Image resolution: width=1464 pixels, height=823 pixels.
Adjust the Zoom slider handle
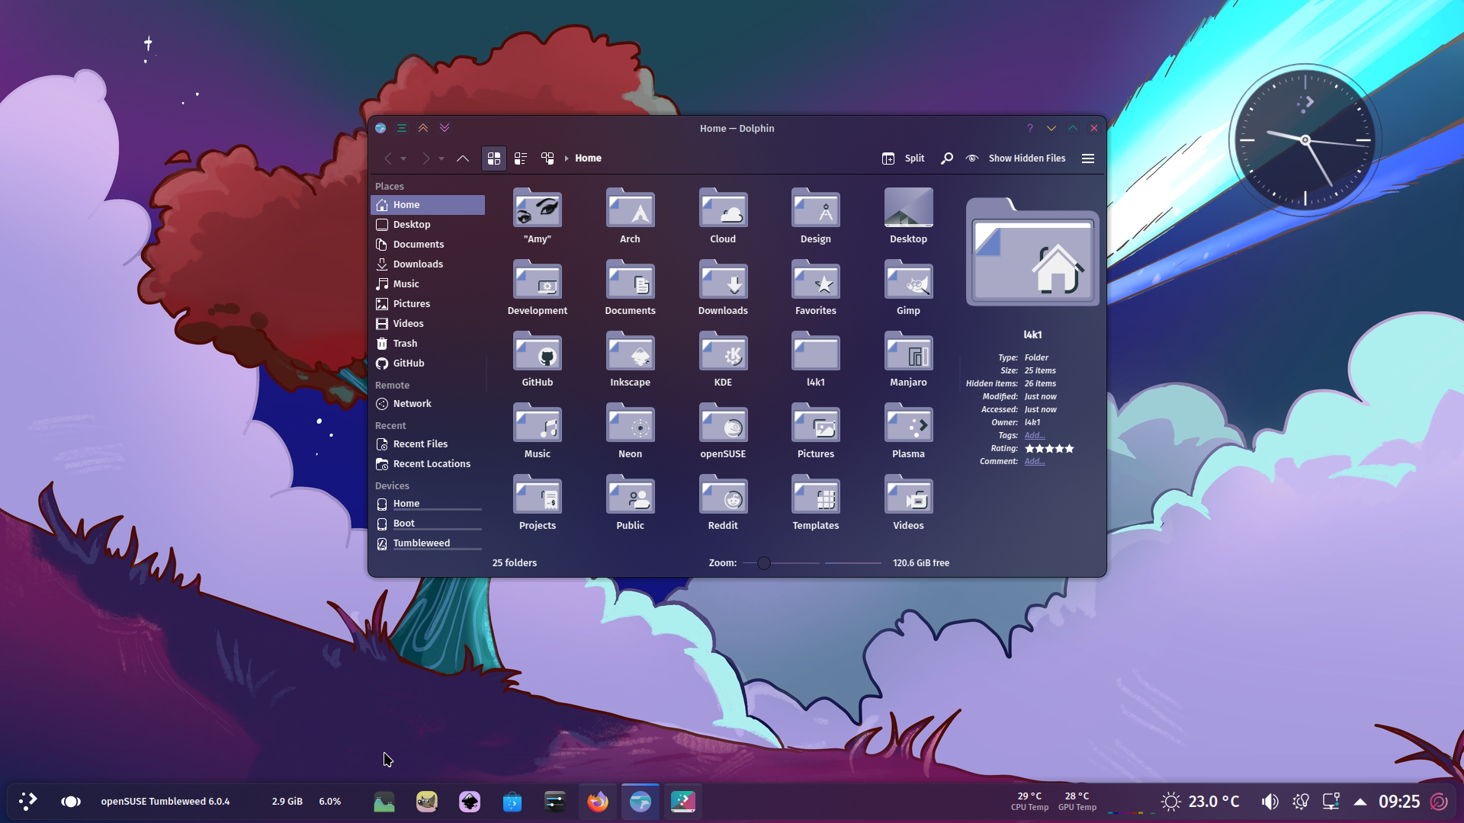764,563
